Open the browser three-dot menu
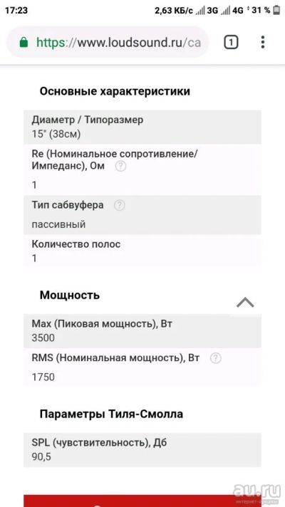 click(x=263, y=42)
